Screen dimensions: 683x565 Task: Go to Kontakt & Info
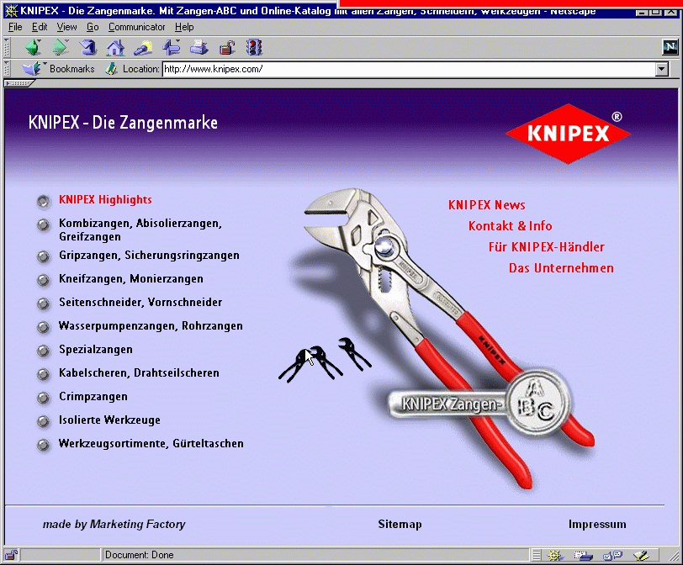click(x=510, y=225)
